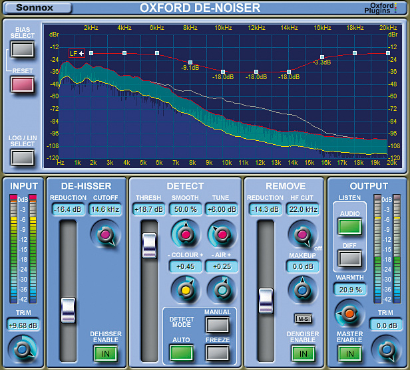Click the Tune +6.00 dB value field

222,209
